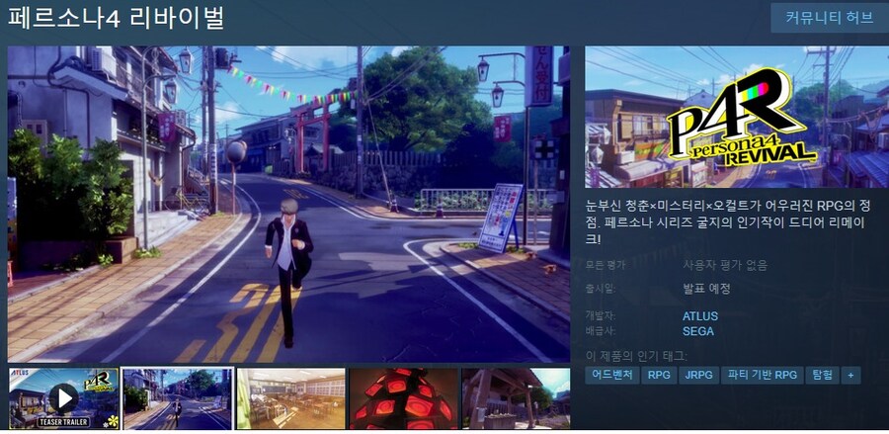Click the 파티 기반 RPG tag
Viewport: 889px width, 434px height.
(762, 375)
